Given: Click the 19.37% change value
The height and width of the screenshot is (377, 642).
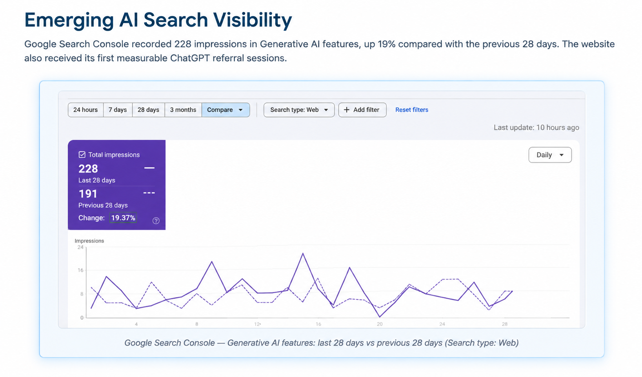Looking at the screenshot, I should click(x=123, y=218).
